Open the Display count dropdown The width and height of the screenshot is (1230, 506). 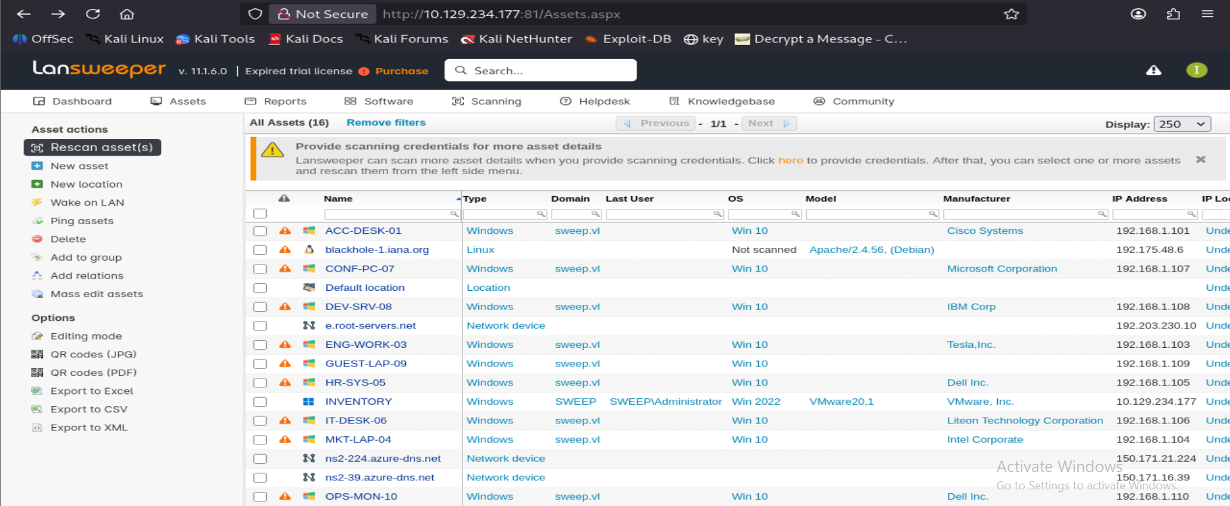pos(1182,124)
